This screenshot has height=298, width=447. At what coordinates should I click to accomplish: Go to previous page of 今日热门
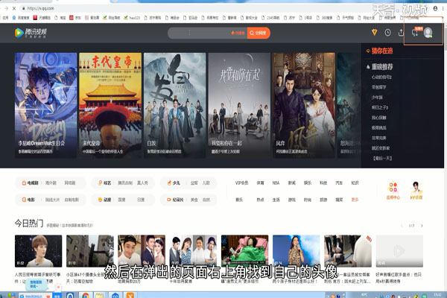402,226
